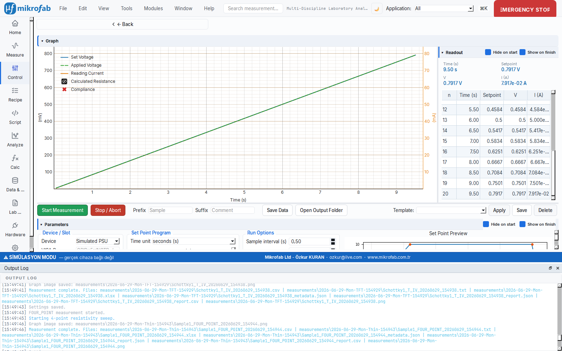This screenshot has height=351, width=562.
Task: Click the Prefix input field
Action: (170, 210)
